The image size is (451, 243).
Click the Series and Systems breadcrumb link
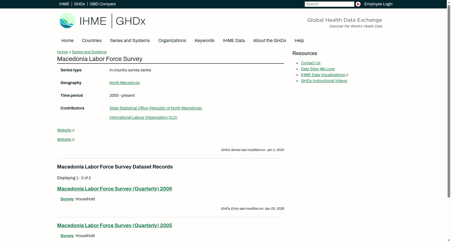[89, 52]
